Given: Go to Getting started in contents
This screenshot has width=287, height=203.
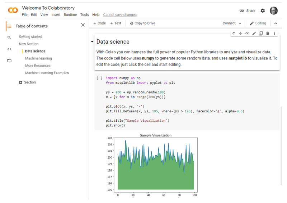Looking at the screenshot, I should (30, 37).
